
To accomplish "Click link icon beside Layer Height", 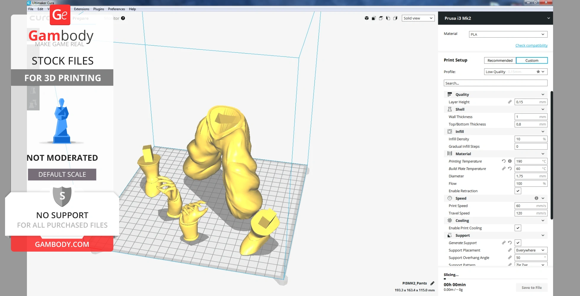I will 510,102.
